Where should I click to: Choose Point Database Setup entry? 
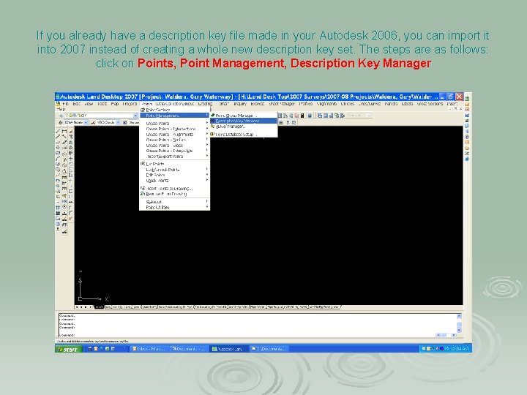[x=244, y=134]
